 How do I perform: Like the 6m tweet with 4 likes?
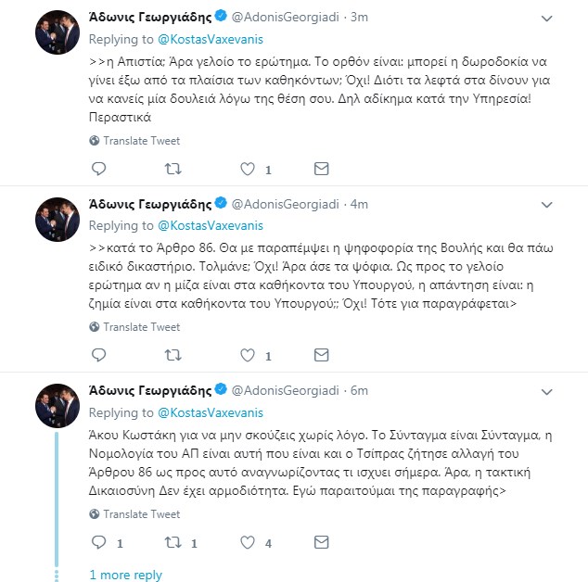pos(248,542)
